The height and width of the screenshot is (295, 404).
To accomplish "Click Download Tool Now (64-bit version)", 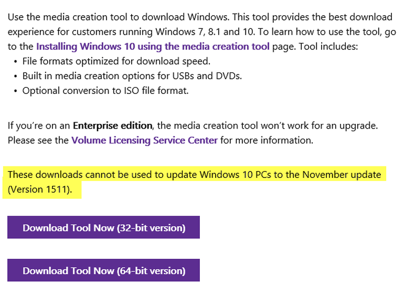I will pos(103,271).
